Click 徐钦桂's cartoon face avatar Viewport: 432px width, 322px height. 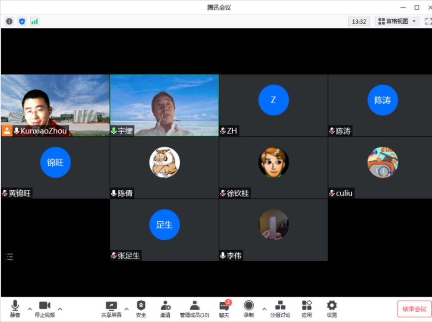pos(273,162)
